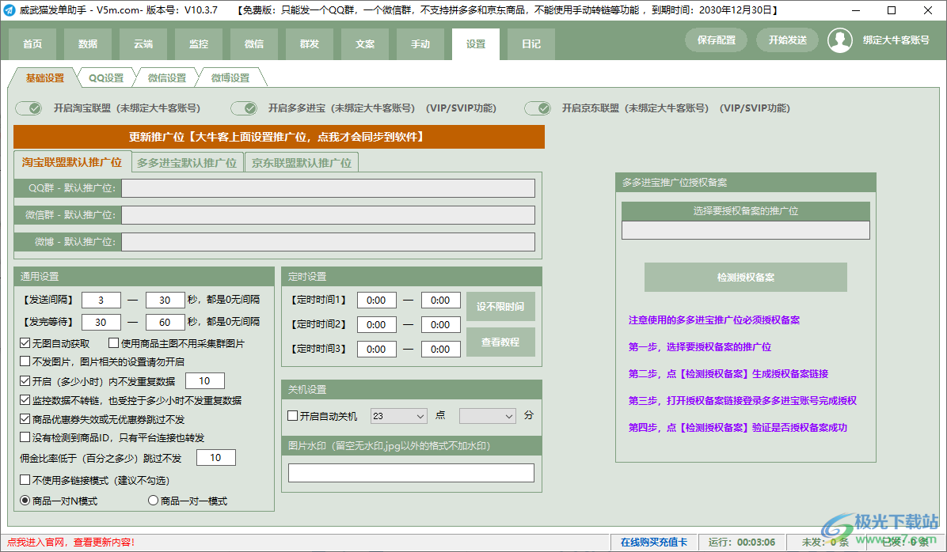Open QQ群 默认推广位 selection field
Screen dimensions: 947x552
tap(328, 188)
